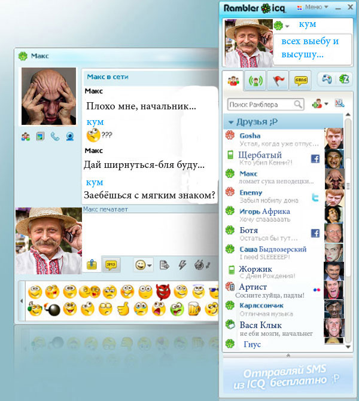Image resolution: width=359 pixels, height=401 pixels.
Task: Click the Twitter icon next to Enemy
Action: (315, 197)
